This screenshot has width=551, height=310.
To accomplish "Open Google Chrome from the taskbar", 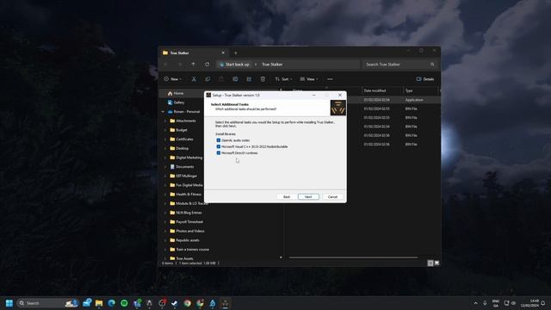I will pos(188,303).
